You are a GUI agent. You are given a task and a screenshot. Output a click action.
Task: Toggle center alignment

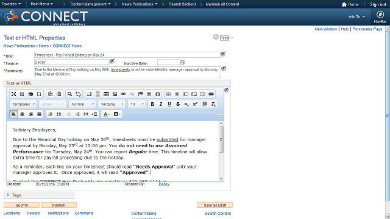point(22,114)
